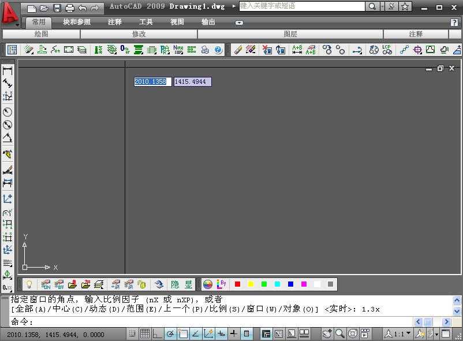
Task: Switch to the 视图 ribbon tab
Action: (x=177, y=22)
